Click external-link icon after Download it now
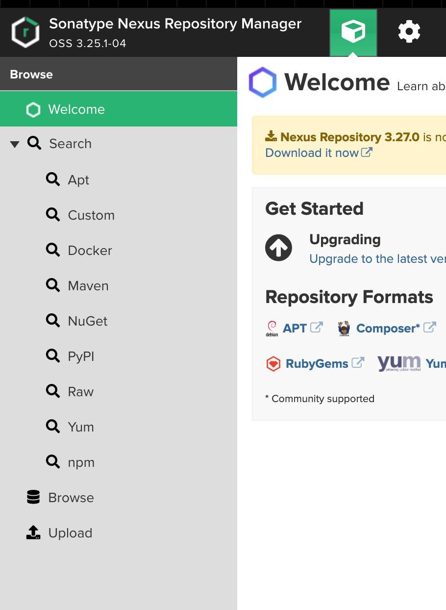The width and height of the screenshot is (446, 610). [367, 152]
